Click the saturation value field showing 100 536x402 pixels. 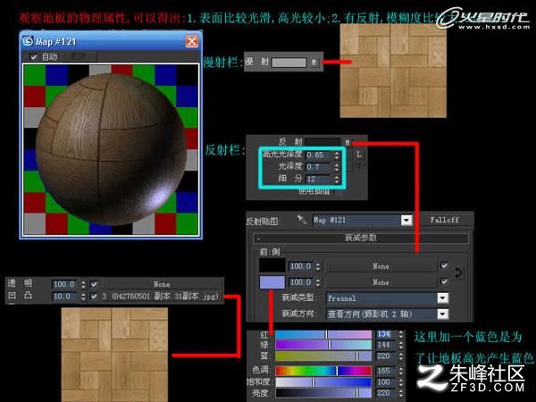385,381
